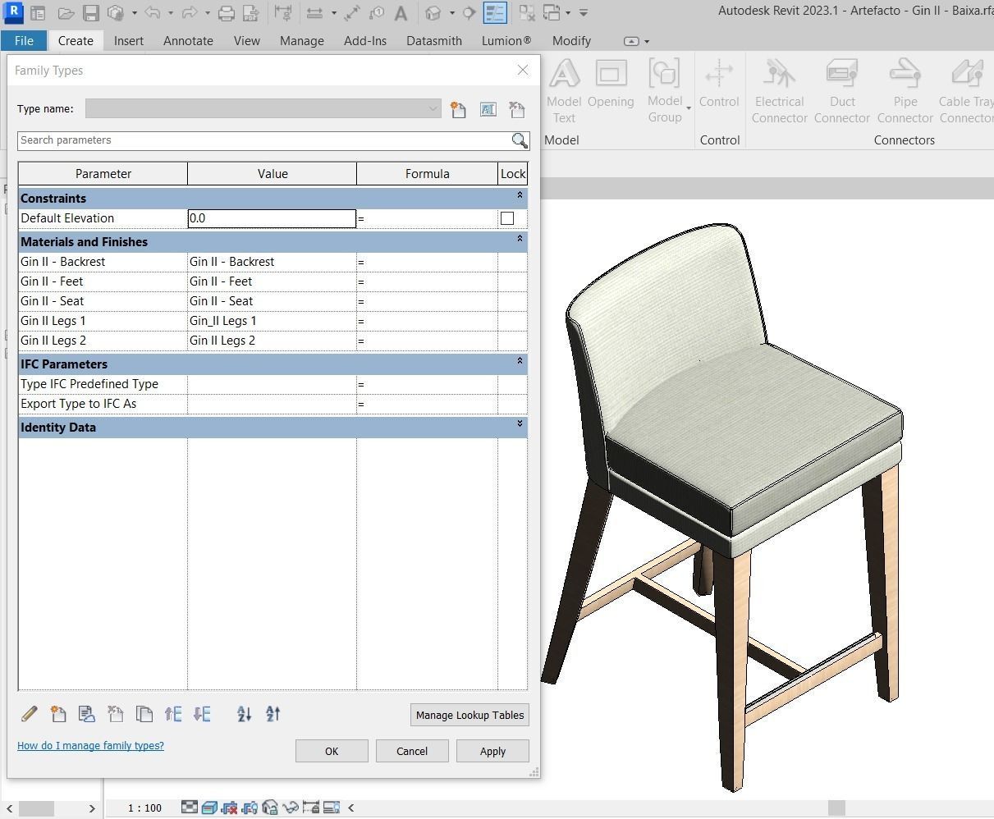Click the New Parameter icon beside the pencil
Screen dimensions: 994x819
[x=58, y=714]
